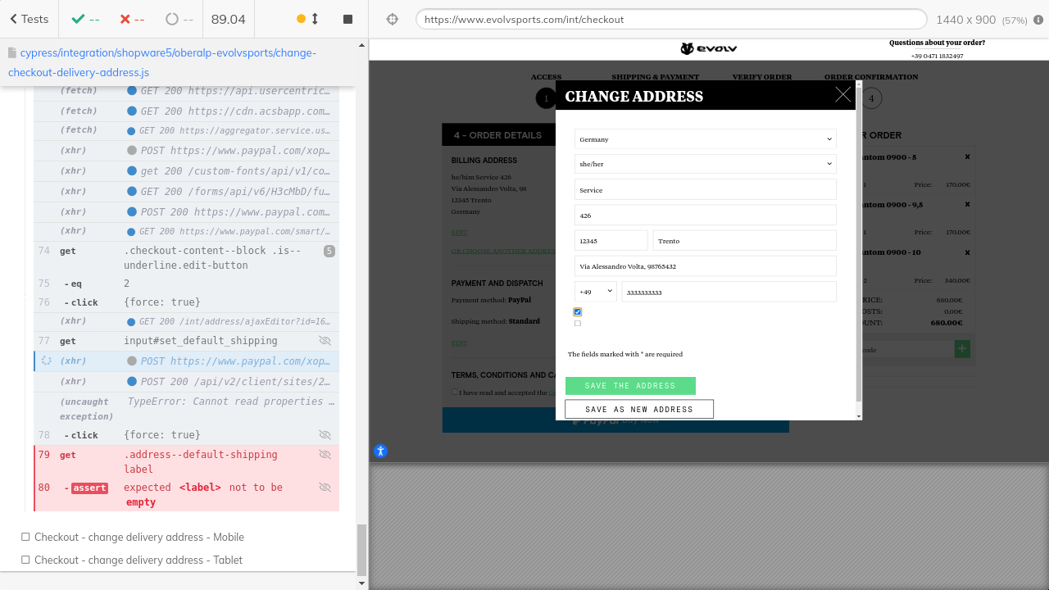Click the EVOLV logo in header
The width and height of the screenshot is (1049, 590).
pyautogui.click(x=709, y=49)
